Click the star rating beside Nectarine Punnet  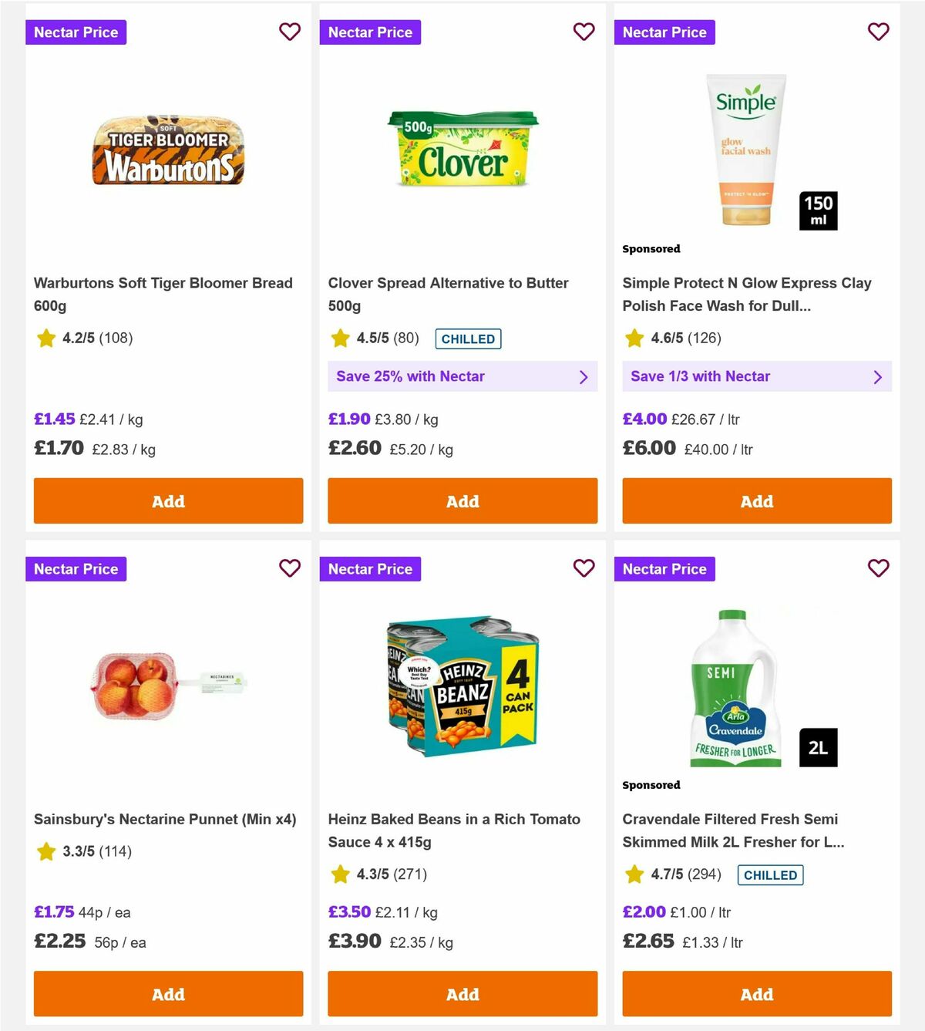coord(45,851)
